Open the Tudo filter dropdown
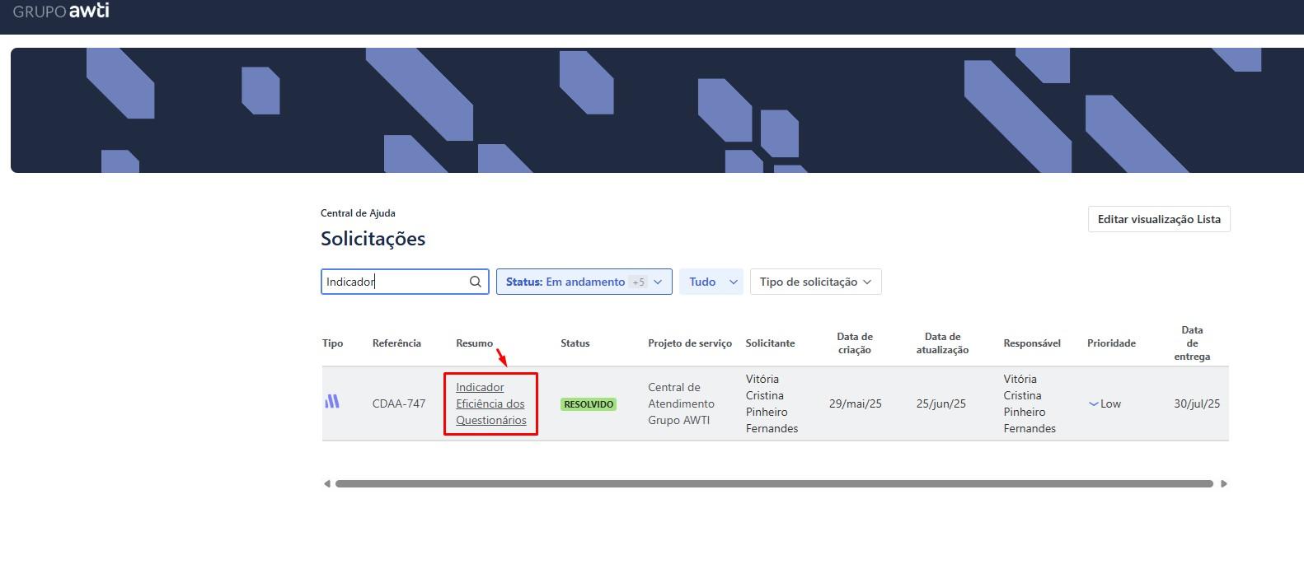This screenshot has height=569, width=1304. click(x=711, y=282)
